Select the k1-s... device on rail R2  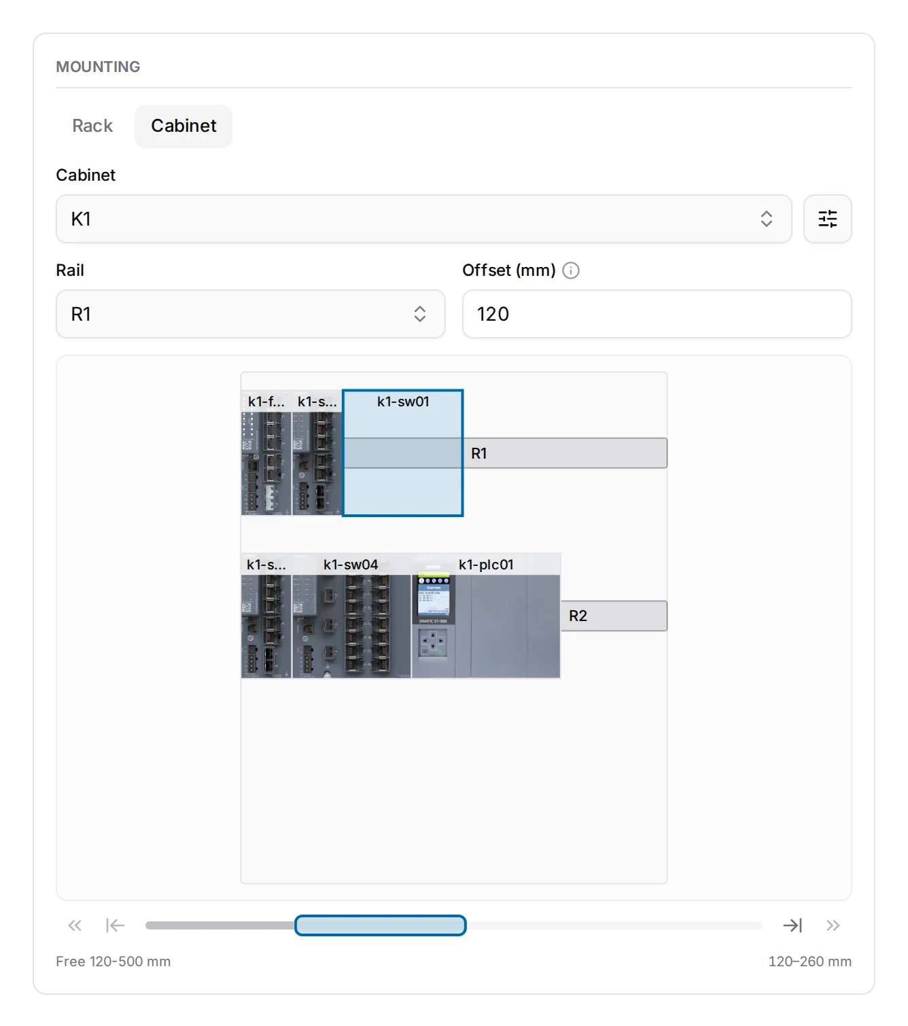pyautogui.click(x=266, y=616)
